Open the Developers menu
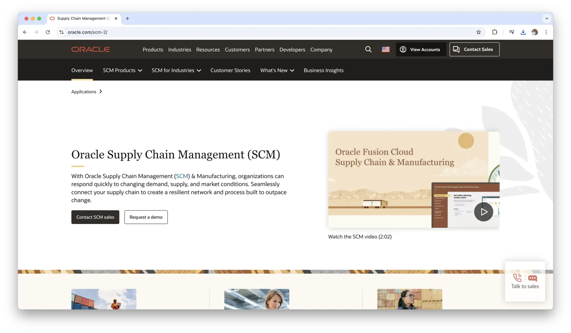The image size is (571, 333). click(x=292, y=50)
